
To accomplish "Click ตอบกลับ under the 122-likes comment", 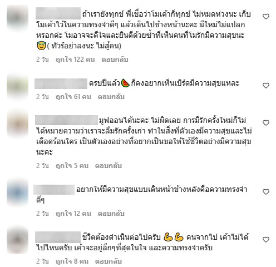I will point(115,60).
